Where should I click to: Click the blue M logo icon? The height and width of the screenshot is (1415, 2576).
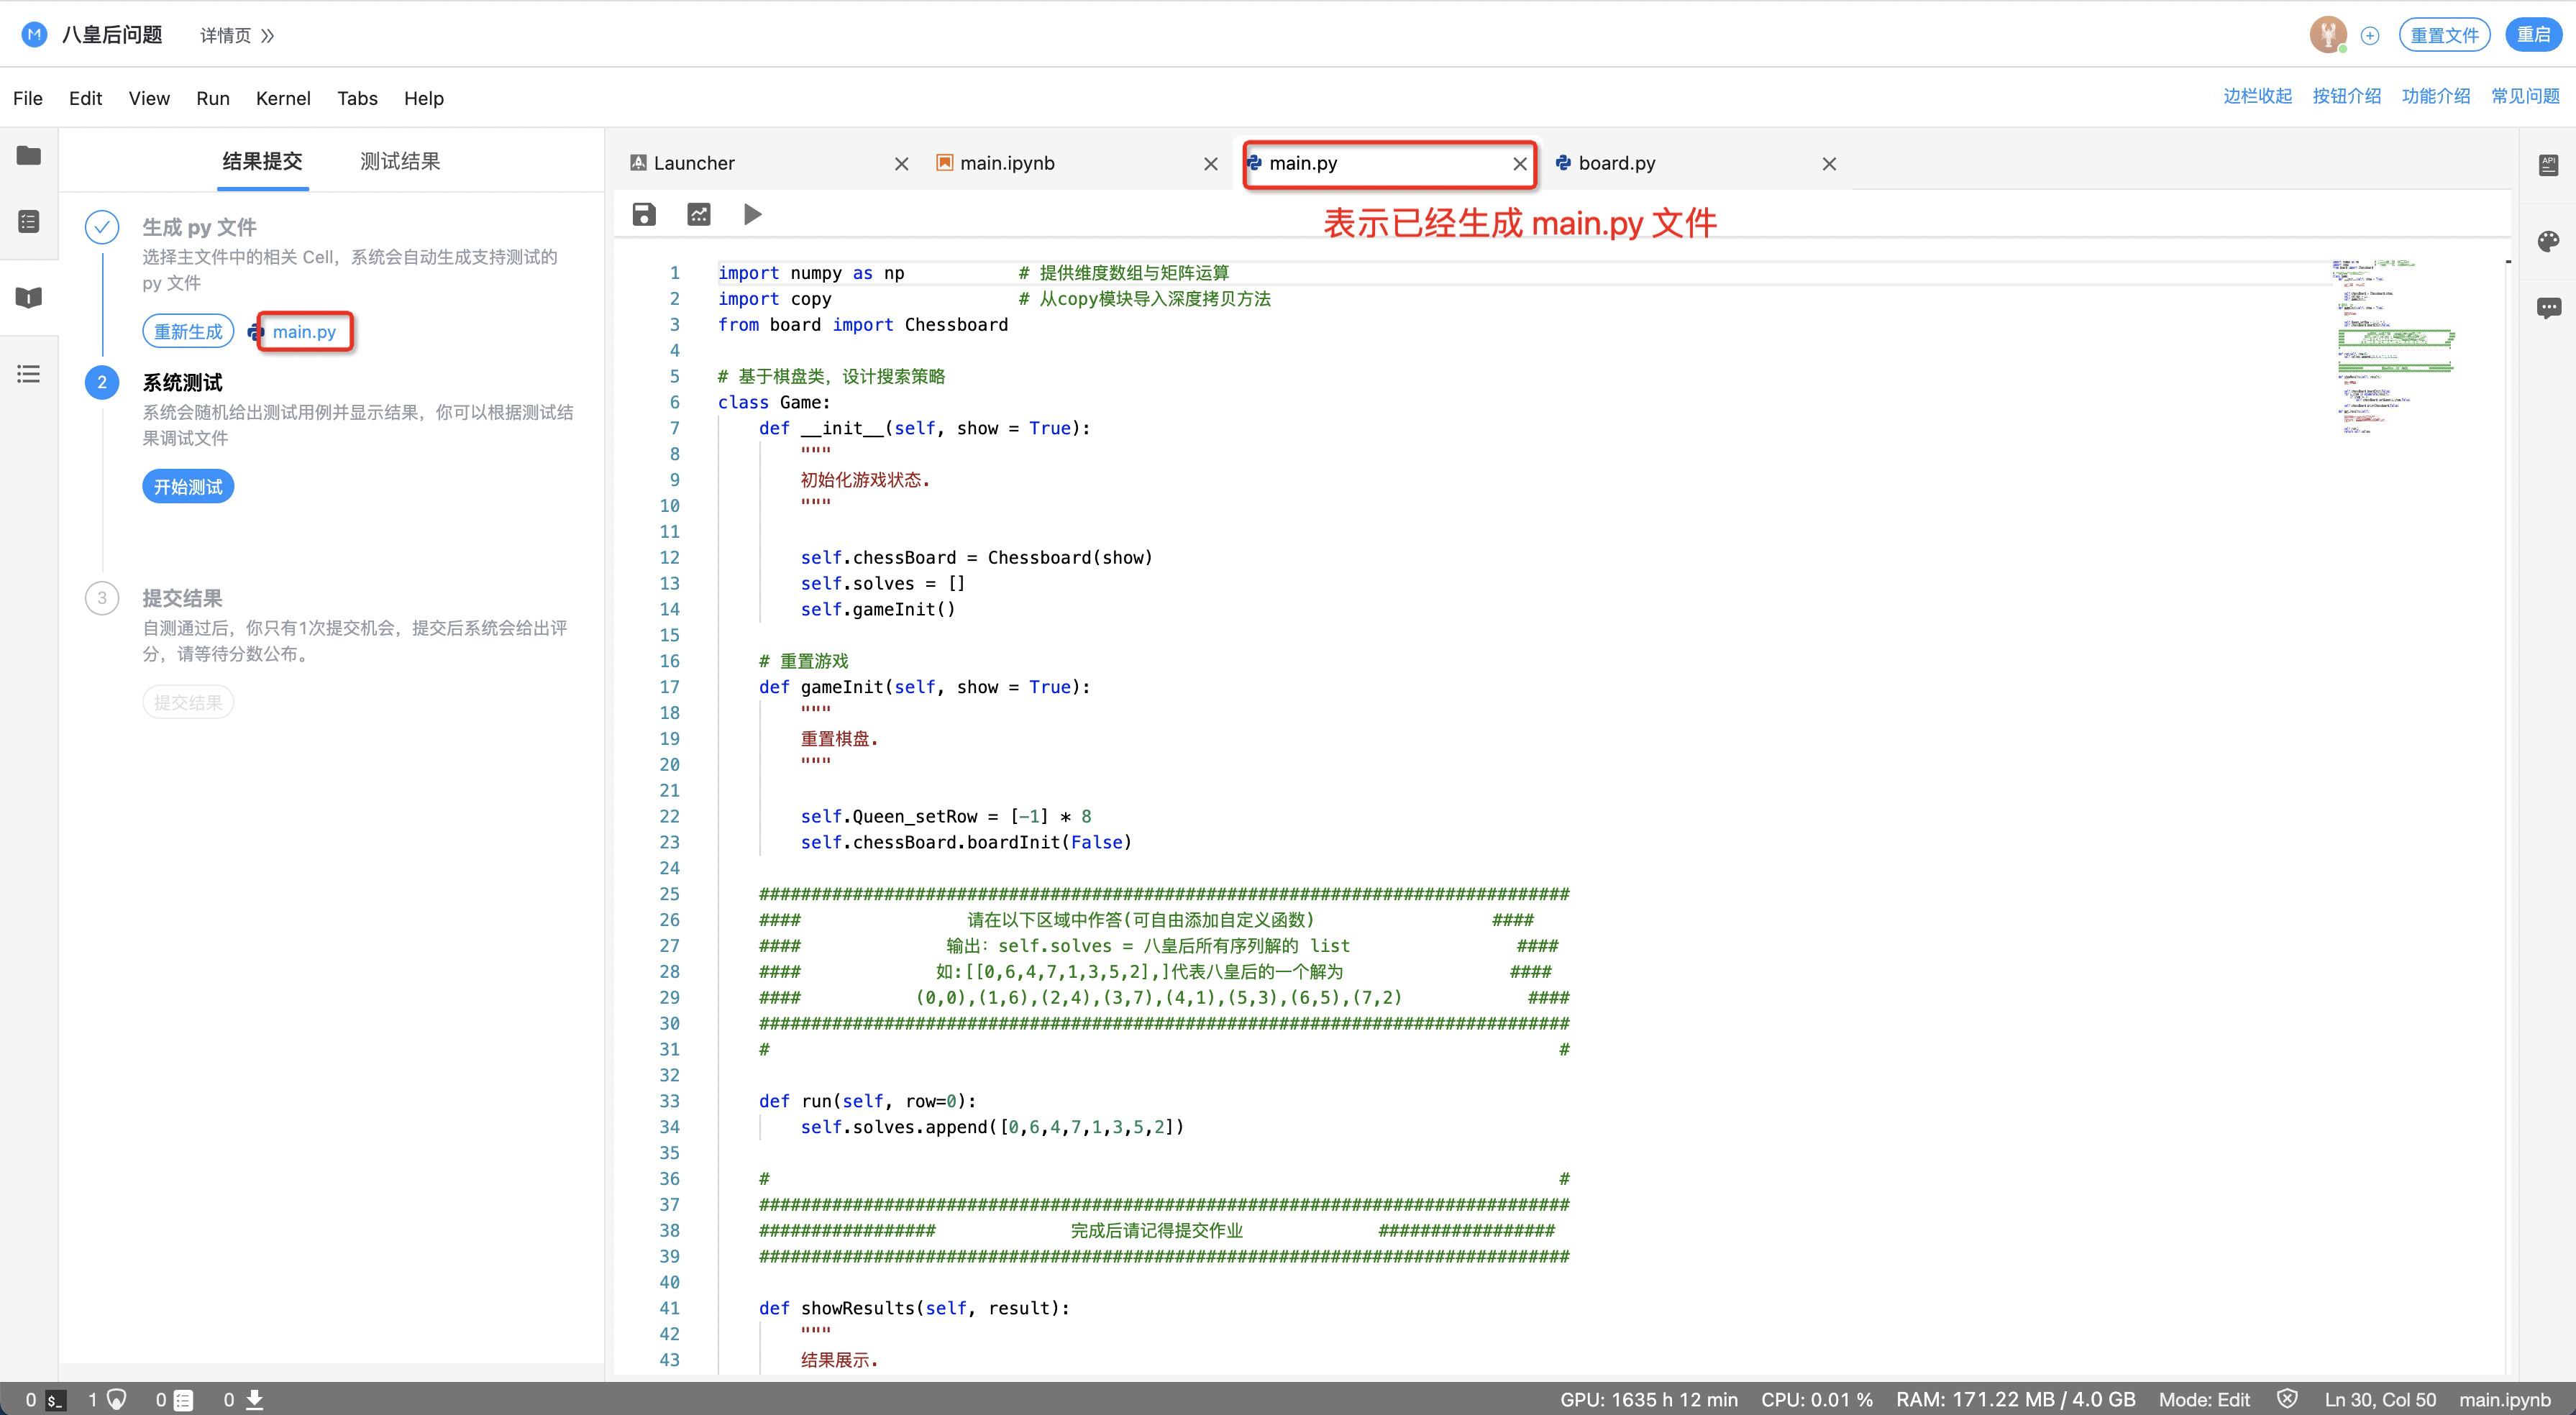click(x=34, y=35)
